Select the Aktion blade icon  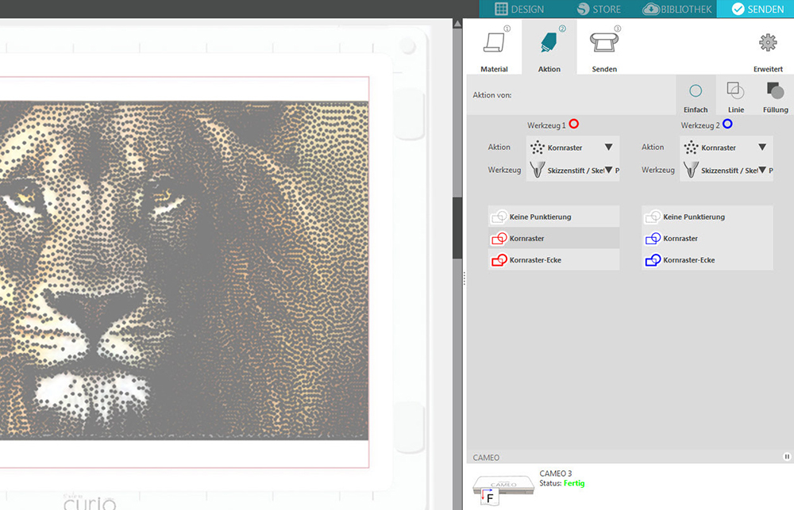549,44
